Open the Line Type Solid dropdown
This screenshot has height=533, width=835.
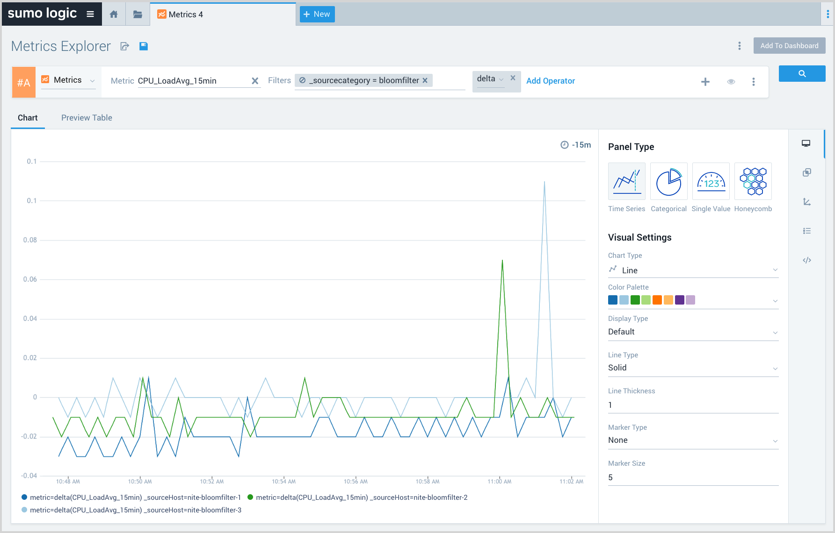(x=693, y=368)
